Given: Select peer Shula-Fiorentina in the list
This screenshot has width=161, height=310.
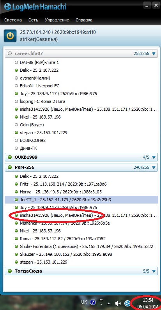Looking at the screenshot, I should click(81, 246).
